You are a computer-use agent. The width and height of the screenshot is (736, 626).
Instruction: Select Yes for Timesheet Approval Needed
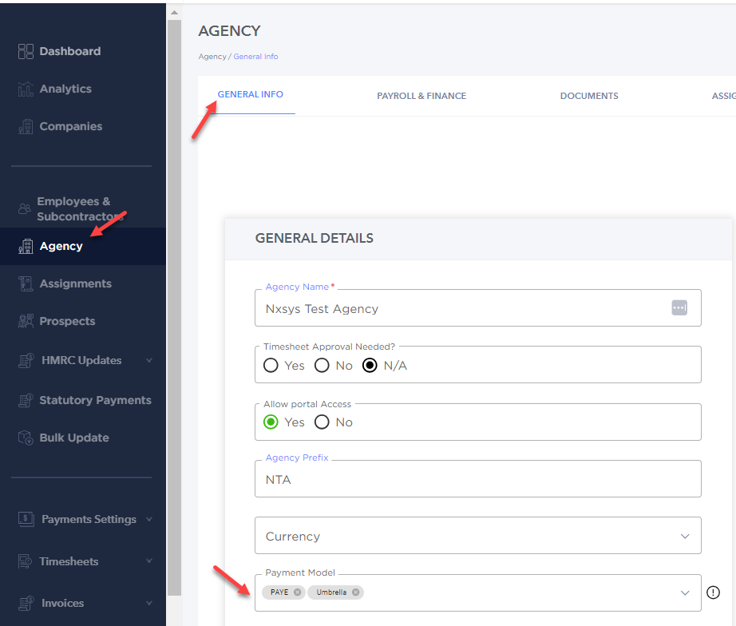coord(271,366)
